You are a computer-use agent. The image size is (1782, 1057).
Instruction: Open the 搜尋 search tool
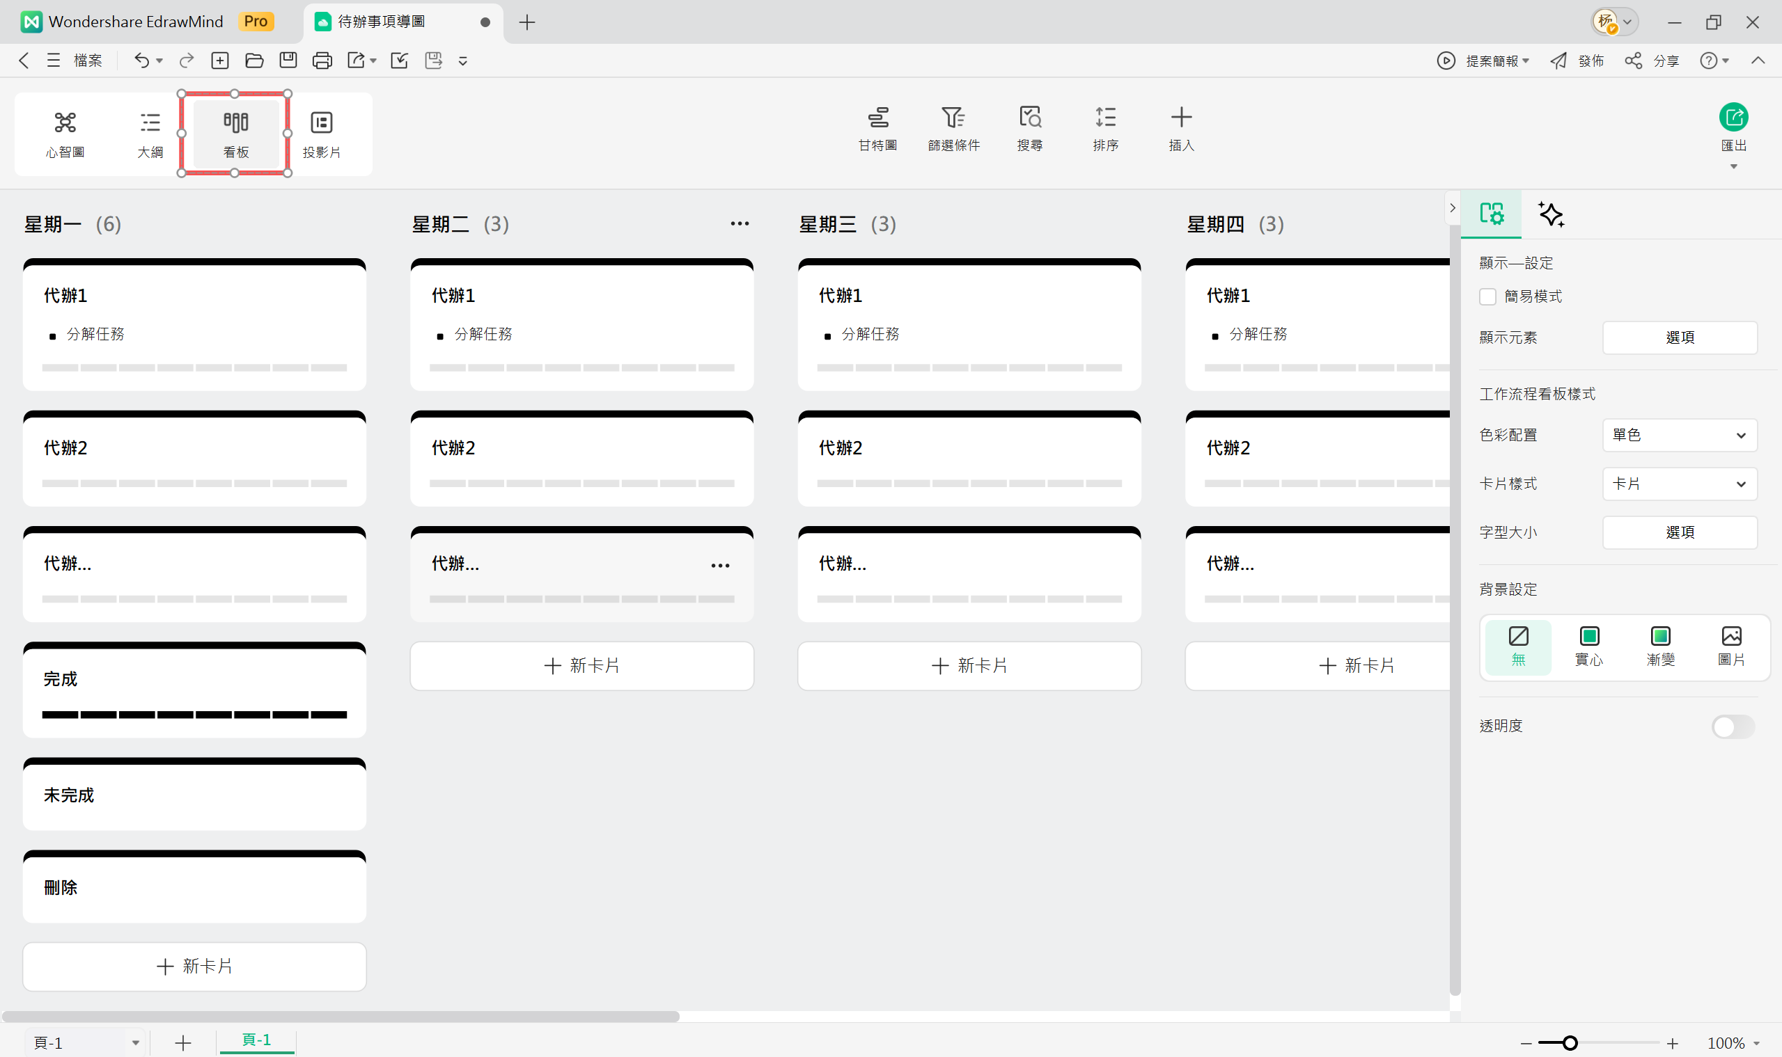[x=1029, y=128]
